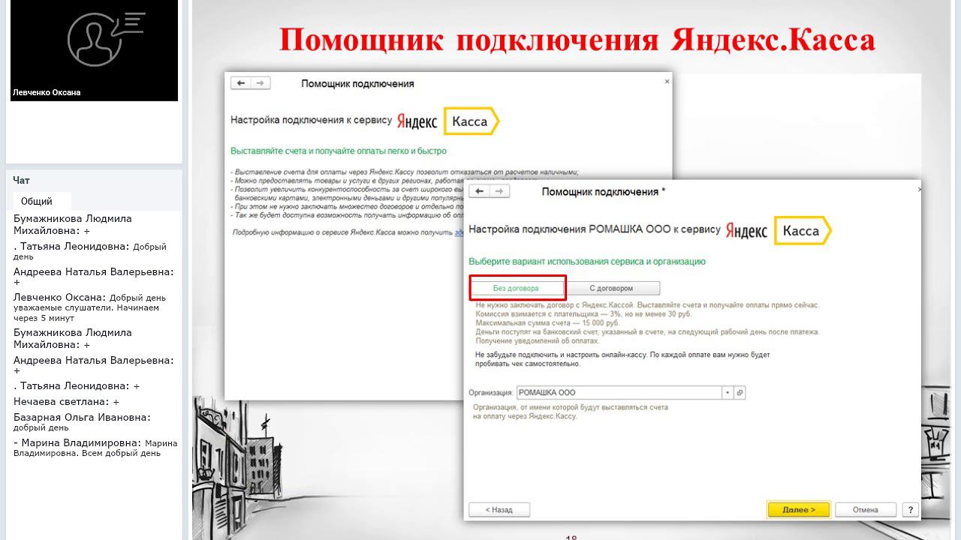This screenshot has height=540, width=961.
Task: Click forward arrow in the front assistant window
Action: 500,191
